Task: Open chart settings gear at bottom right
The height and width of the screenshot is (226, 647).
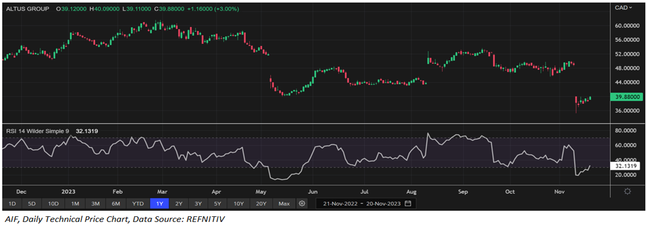Action: (627, 191)
